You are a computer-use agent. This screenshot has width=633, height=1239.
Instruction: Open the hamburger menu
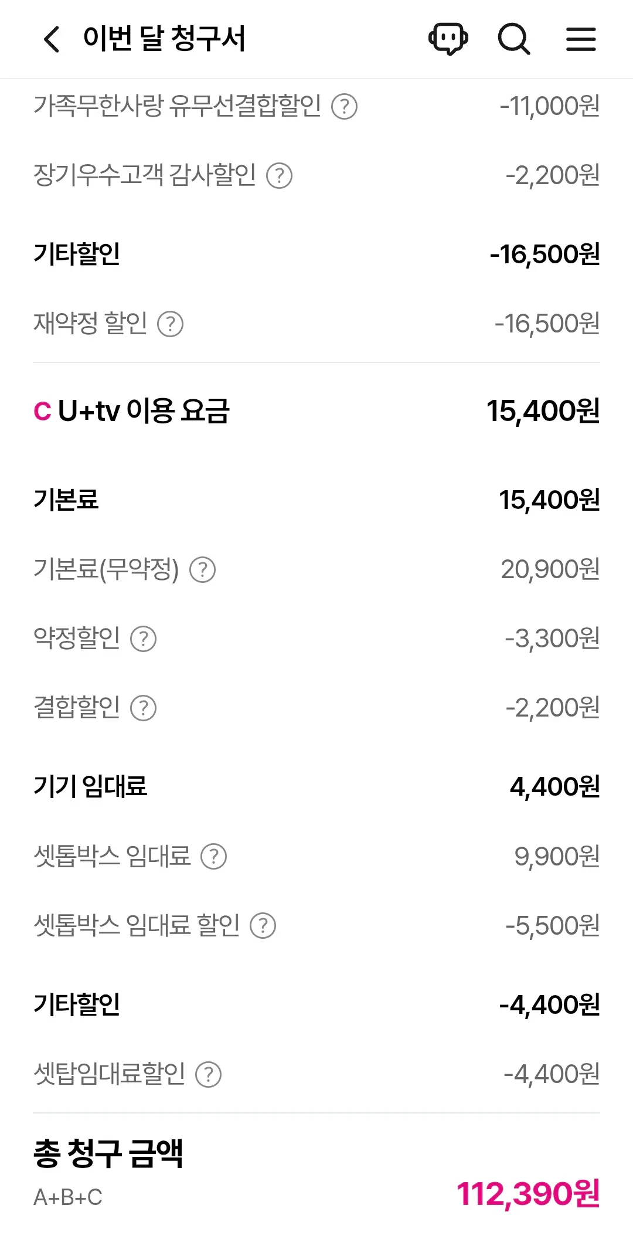pos(581,39)
